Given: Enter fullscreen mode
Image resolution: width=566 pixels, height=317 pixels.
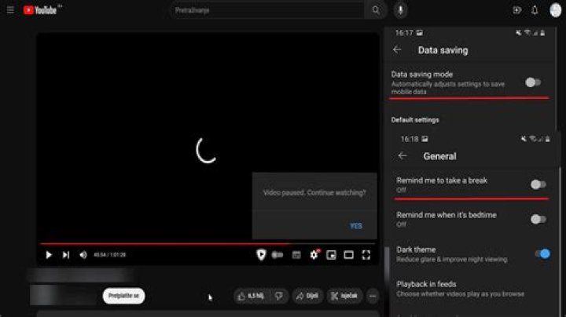Looking at the screenshot, I should pyautogui.click(x=366, y=255).
